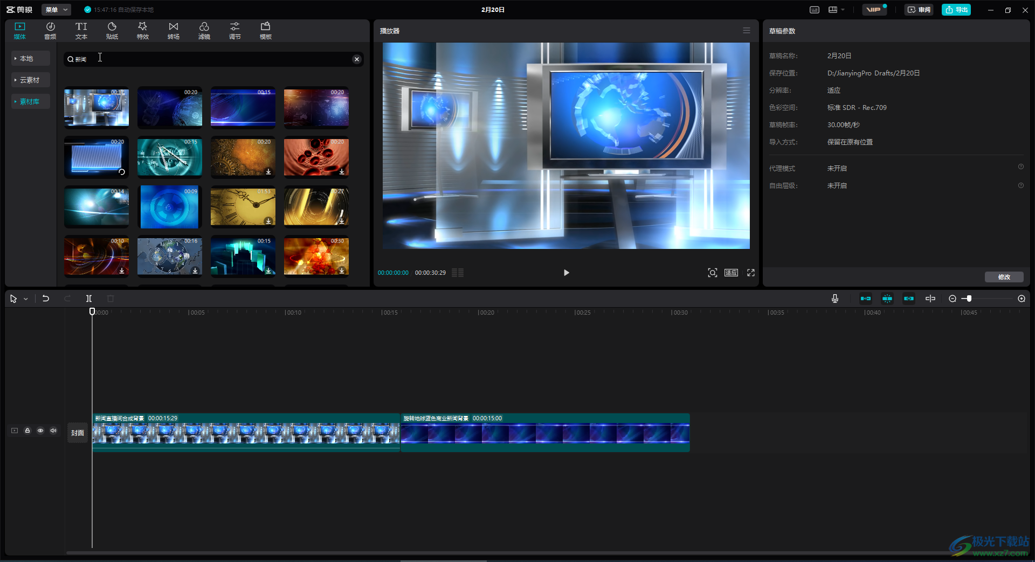Open the 模板 templates tab
The height and width of the screenshot is (562, 1035).
[266, 31]
